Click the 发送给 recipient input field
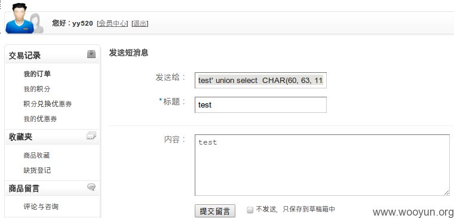The height and width of the screenshot is (218, 454). [260, 81]
